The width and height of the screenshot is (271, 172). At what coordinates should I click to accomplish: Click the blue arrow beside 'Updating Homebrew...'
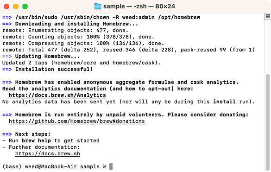coord(7,56)
